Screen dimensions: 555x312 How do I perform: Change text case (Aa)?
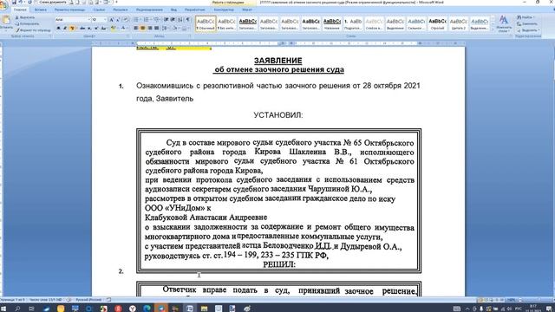point(103,28)
